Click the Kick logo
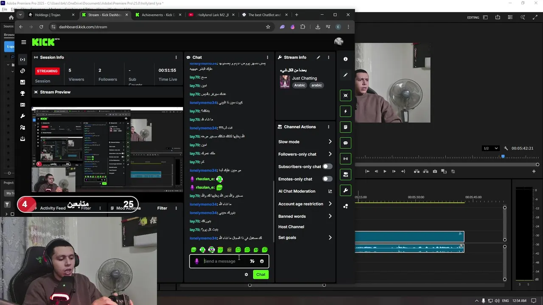Viewport: 543px width, 305px height. pos(46,42)
